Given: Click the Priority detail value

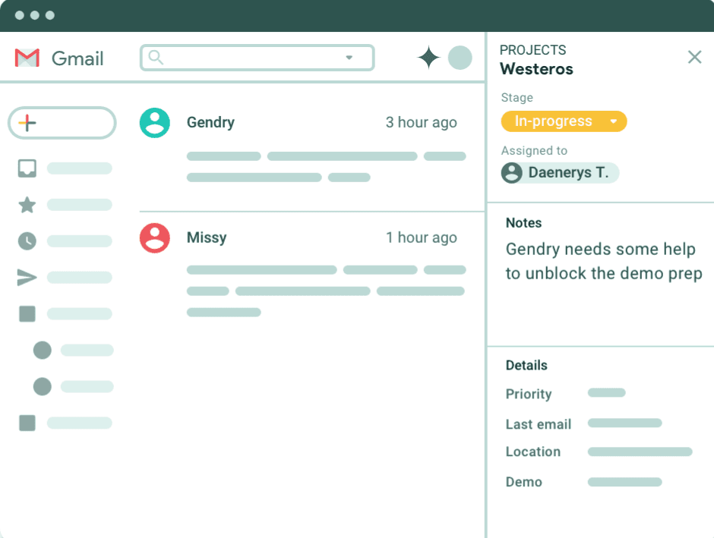Looking at the screenshot, I should pyautogui.click(x=606, y=393).
